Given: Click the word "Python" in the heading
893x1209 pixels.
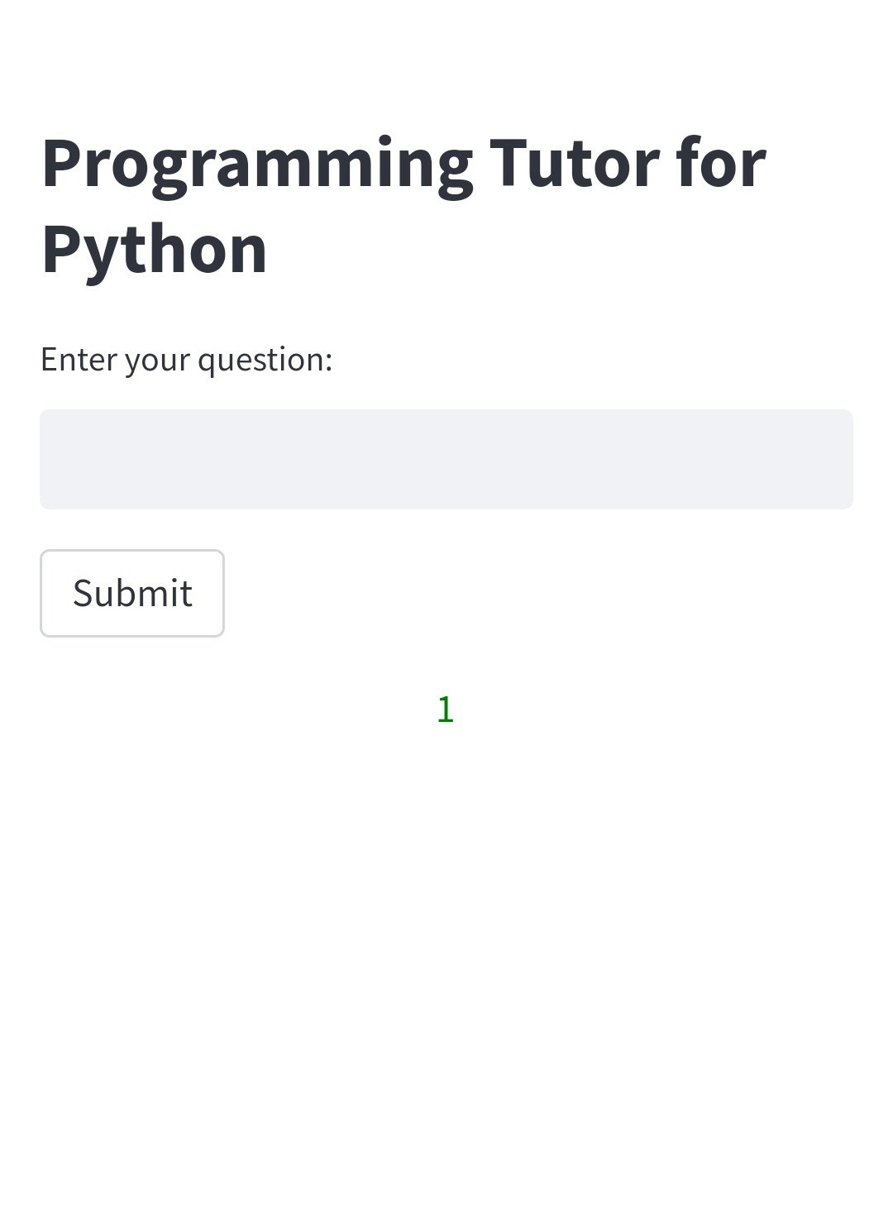Looking at the screenshot, I should (x=155, y=250).
